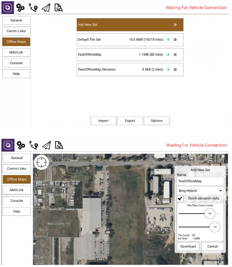Click the Import button
Screen dimensions: 232x267
point(103,121)
